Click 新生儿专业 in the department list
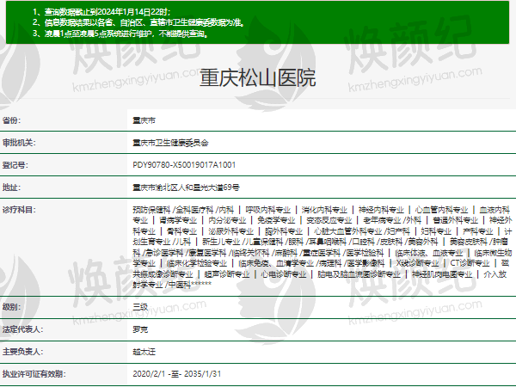This screenshot has height=387, width=516. pyautogui.click(x=221, y=242)
